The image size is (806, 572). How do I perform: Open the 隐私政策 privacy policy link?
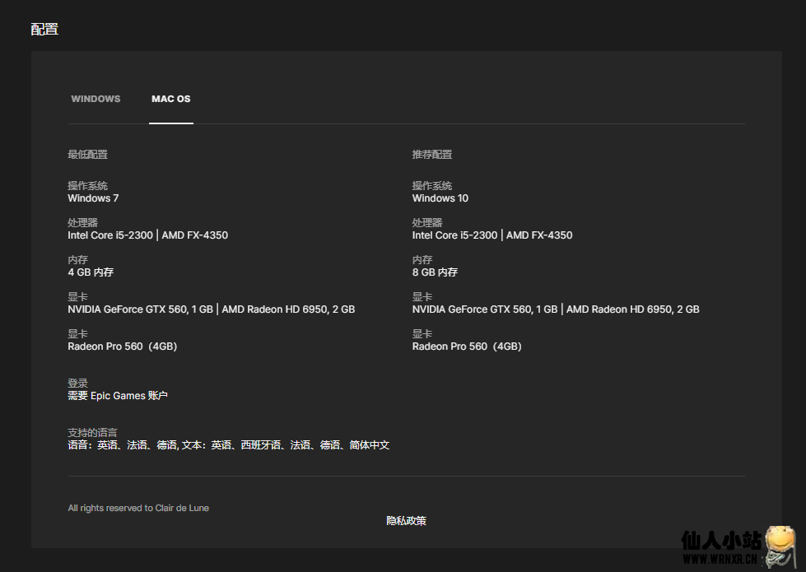406,521
